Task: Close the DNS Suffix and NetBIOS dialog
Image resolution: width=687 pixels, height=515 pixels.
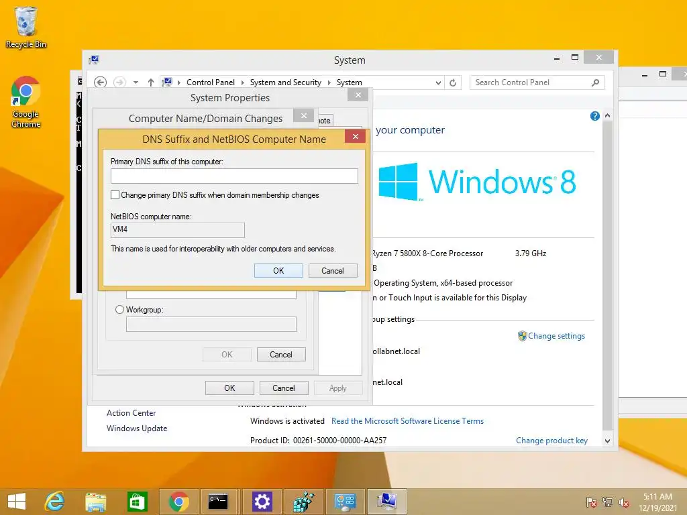Action: [356, 137]
